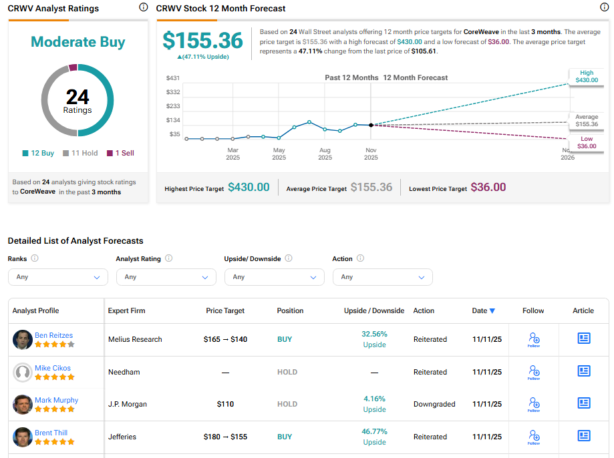The image size is (614, 458).
Task: Open the article for Brent Thill's rating
Action: [583, 436]
